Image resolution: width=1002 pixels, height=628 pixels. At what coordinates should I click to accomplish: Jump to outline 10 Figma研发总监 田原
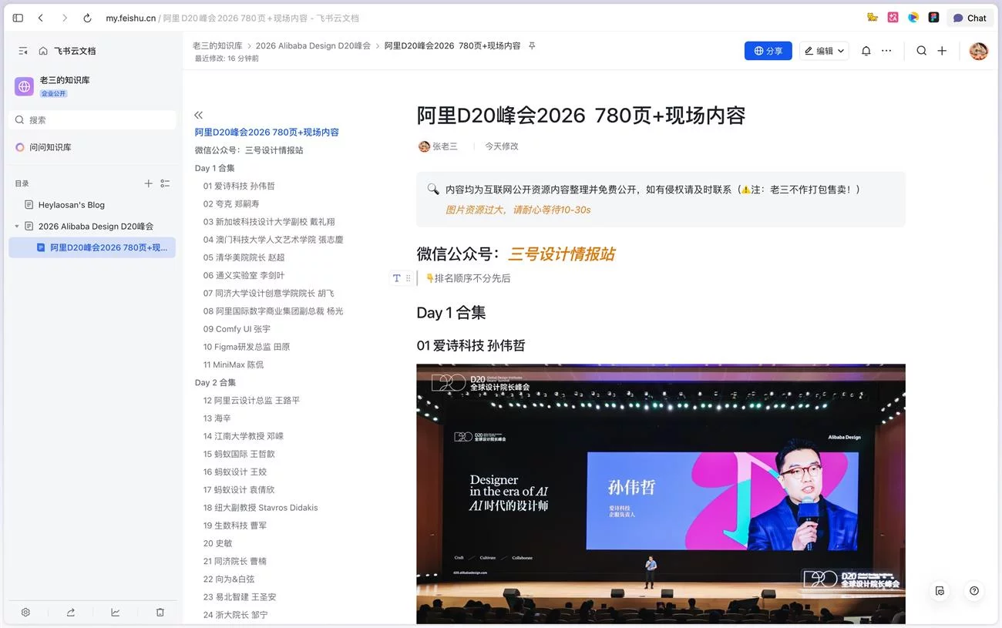[247, 347]
